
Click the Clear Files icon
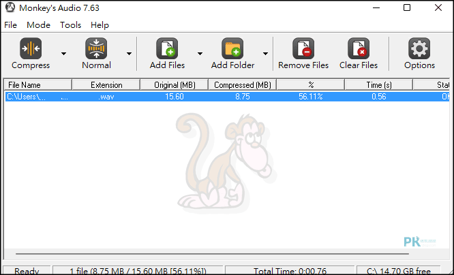(359, 48)
